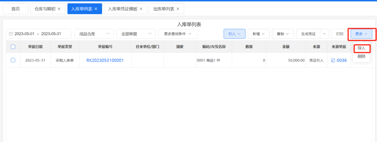Click the 凭证引入 source cell
The image size is (377, 142).
coord(316,60)
